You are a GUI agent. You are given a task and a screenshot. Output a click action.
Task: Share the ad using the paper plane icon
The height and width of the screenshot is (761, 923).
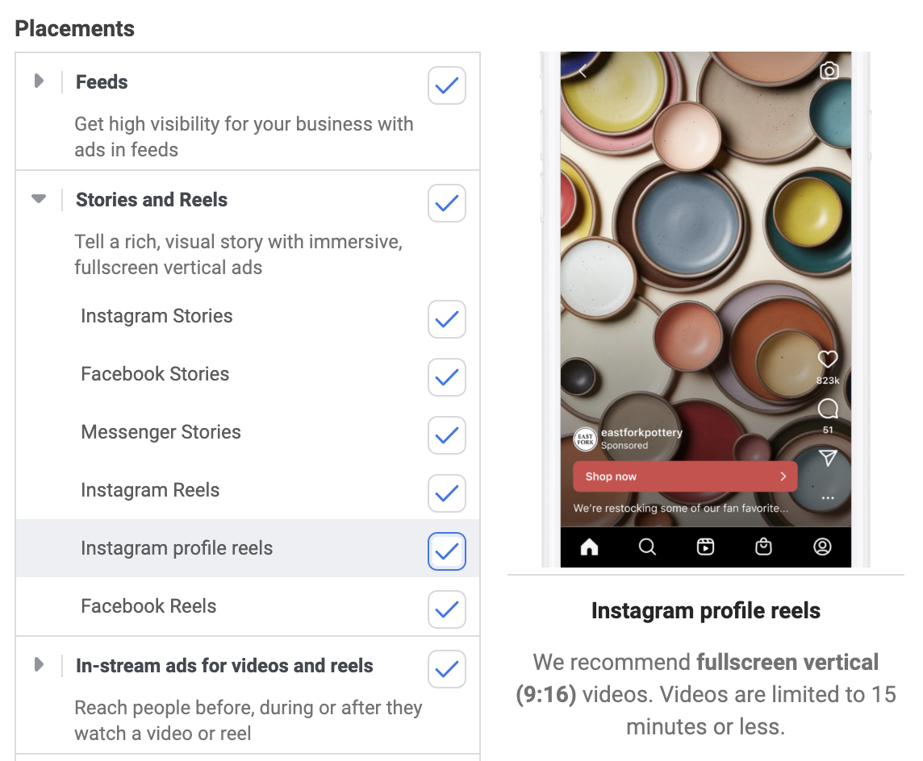click(x=827, y=458)
